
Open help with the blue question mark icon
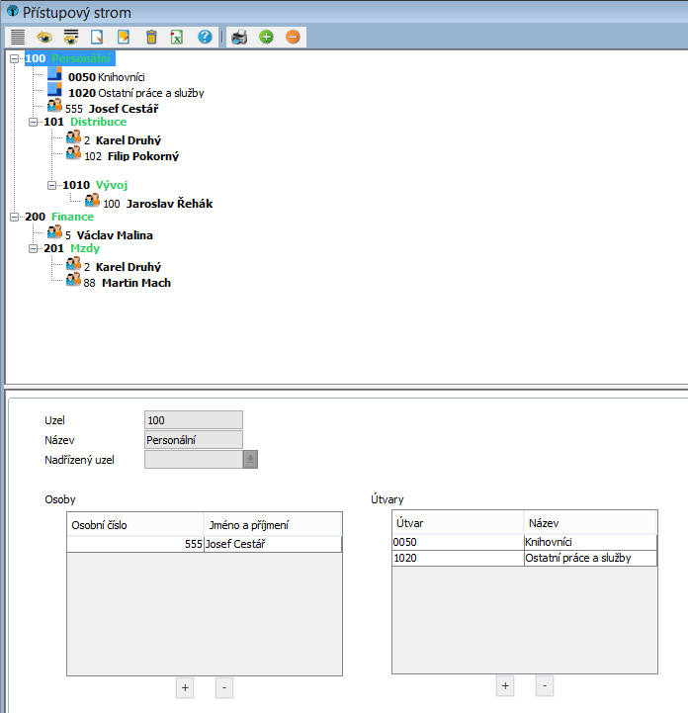click(x=205, y=37)
